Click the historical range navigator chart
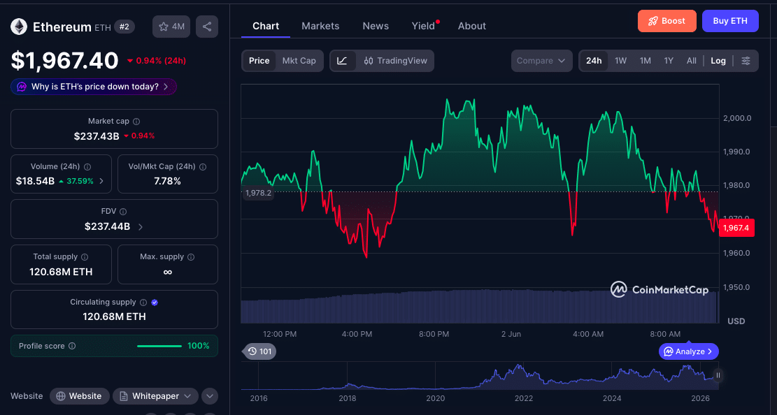Screen dimensions: 777x415 click(x=480, y=377)
